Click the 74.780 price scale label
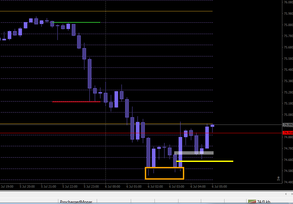The image size is (293, 204). click(288, 149)
